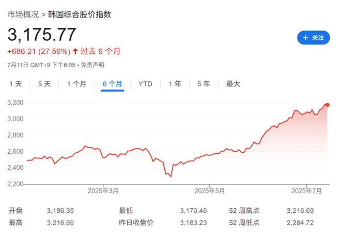Image resolution: width=341 pixels, height=233 pixels.
Task: Select the 5年 time range
Action: click(x=204, y=83)
